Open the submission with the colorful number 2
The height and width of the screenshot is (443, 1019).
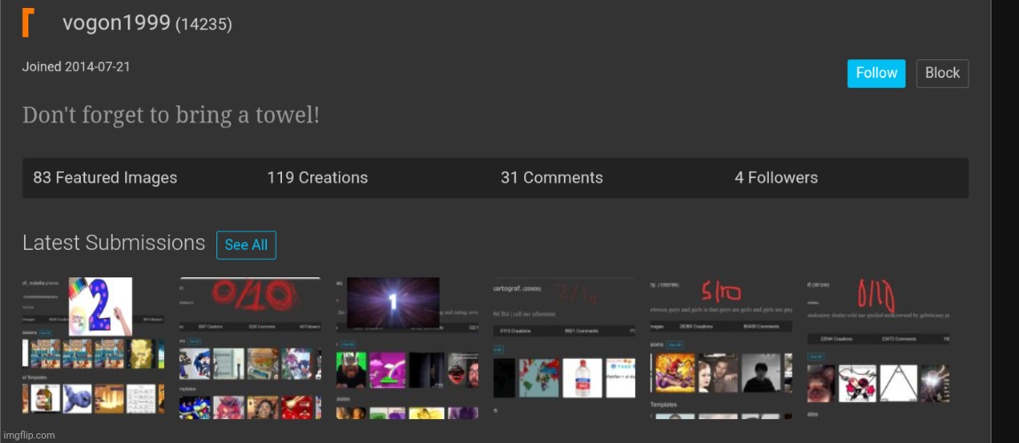(x=92, y=347)
